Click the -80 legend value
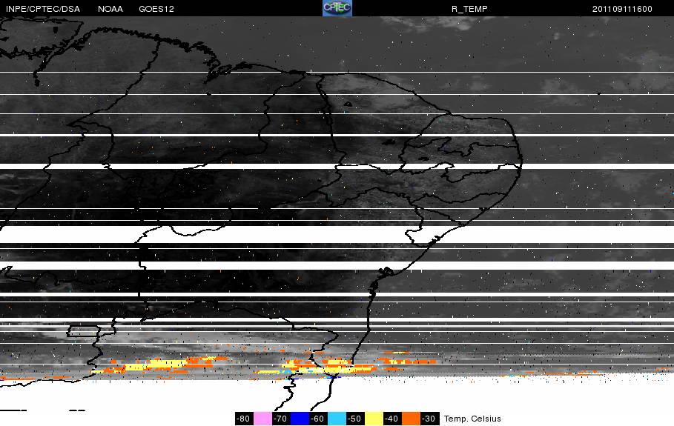 (244, 419)
